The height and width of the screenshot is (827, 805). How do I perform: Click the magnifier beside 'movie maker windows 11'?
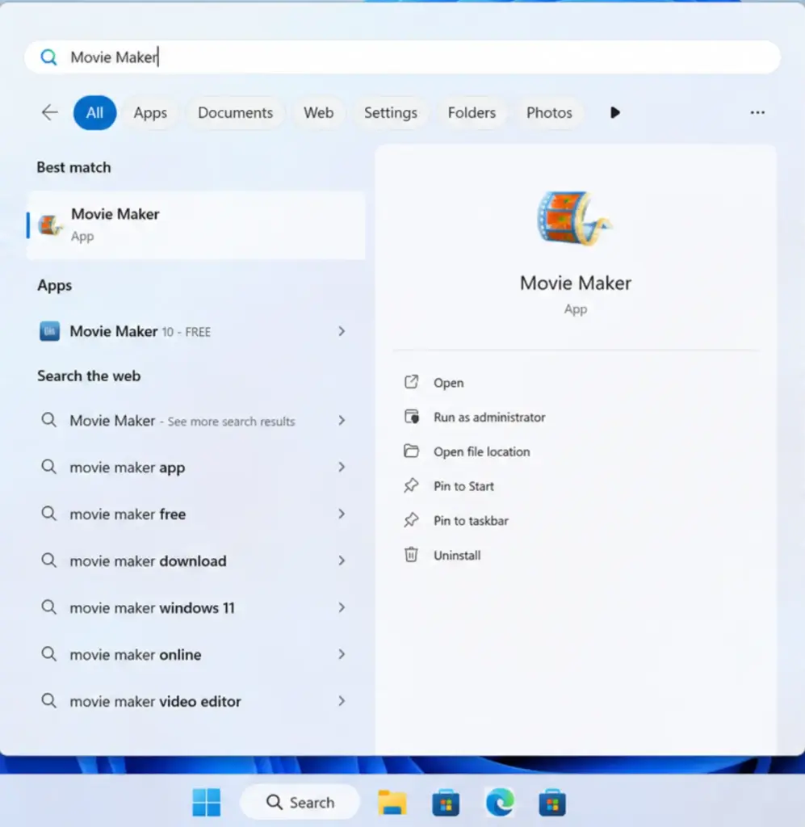pos(48,607)
